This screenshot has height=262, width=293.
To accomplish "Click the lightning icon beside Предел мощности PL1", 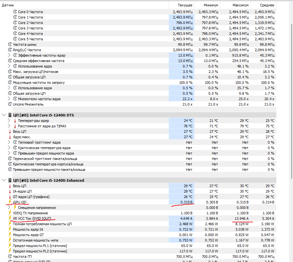I will (x=10, y=245).
